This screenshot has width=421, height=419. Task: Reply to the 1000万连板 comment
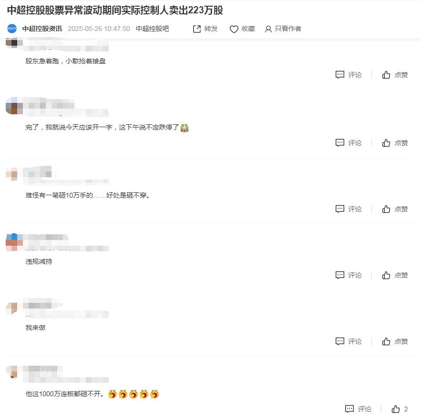tap(358, 409)
